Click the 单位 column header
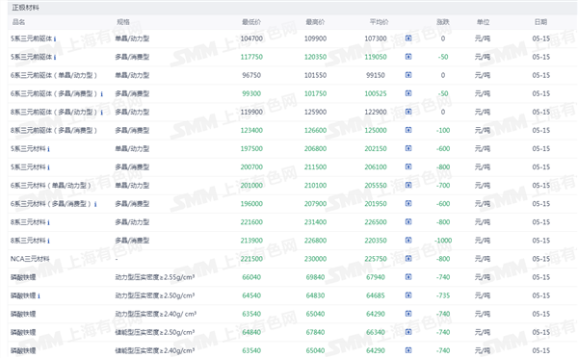 483,22
